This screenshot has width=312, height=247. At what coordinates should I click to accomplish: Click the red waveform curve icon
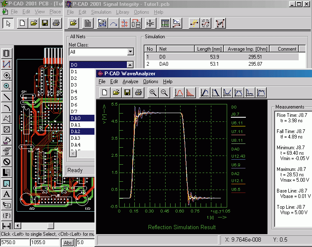(179, 93)
